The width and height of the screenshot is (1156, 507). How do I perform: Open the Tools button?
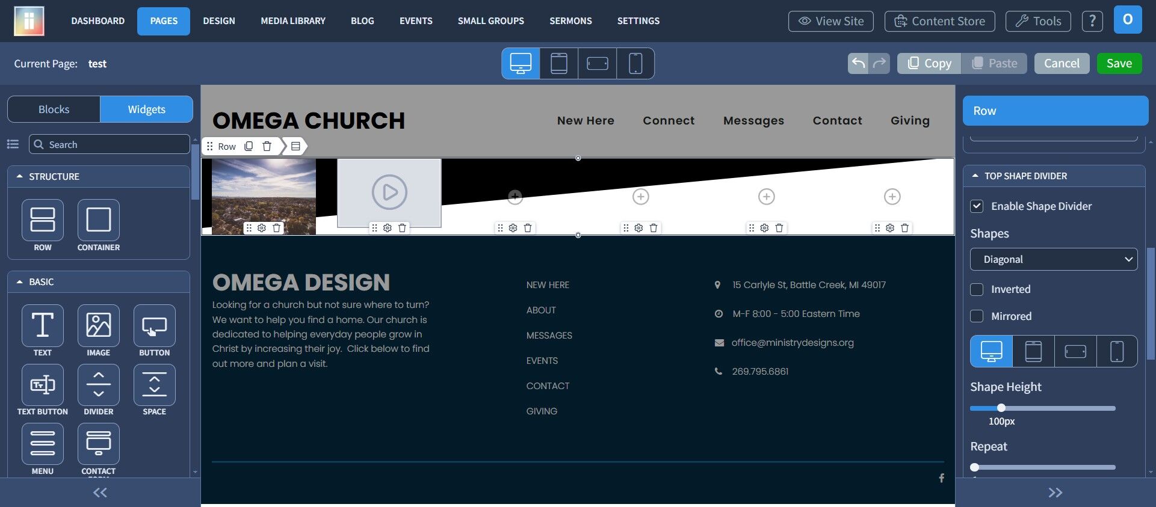point(1038,21)
